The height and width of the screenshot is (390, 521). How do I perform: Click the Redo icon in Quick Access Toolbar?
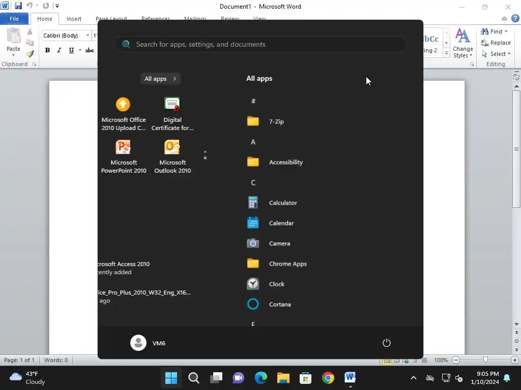point(46,6)
